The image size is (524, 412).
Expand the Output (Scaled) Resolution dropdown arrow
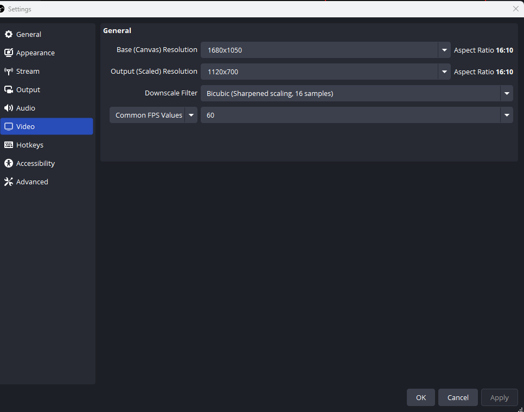pyautogui.click(x=444, y=72)
